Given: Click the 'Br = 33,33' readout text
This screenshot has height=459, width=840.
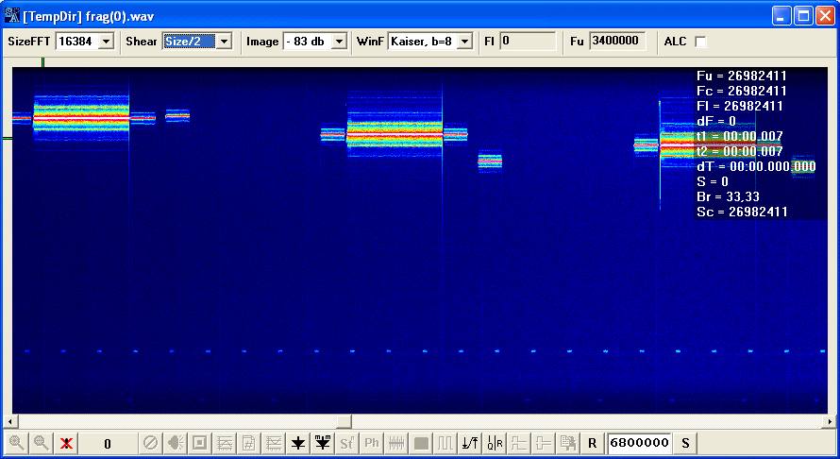Looking at the screenshot, I should pos(728,196).
